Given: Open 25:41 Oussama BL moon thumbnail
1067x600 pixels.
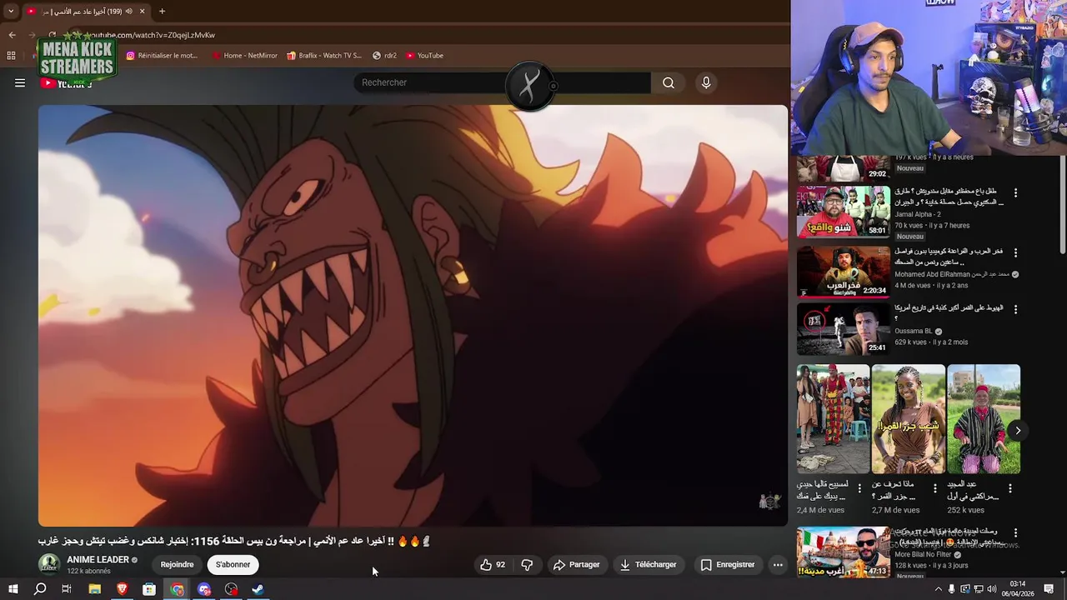Looking at the screenshot, I should 844,329.
